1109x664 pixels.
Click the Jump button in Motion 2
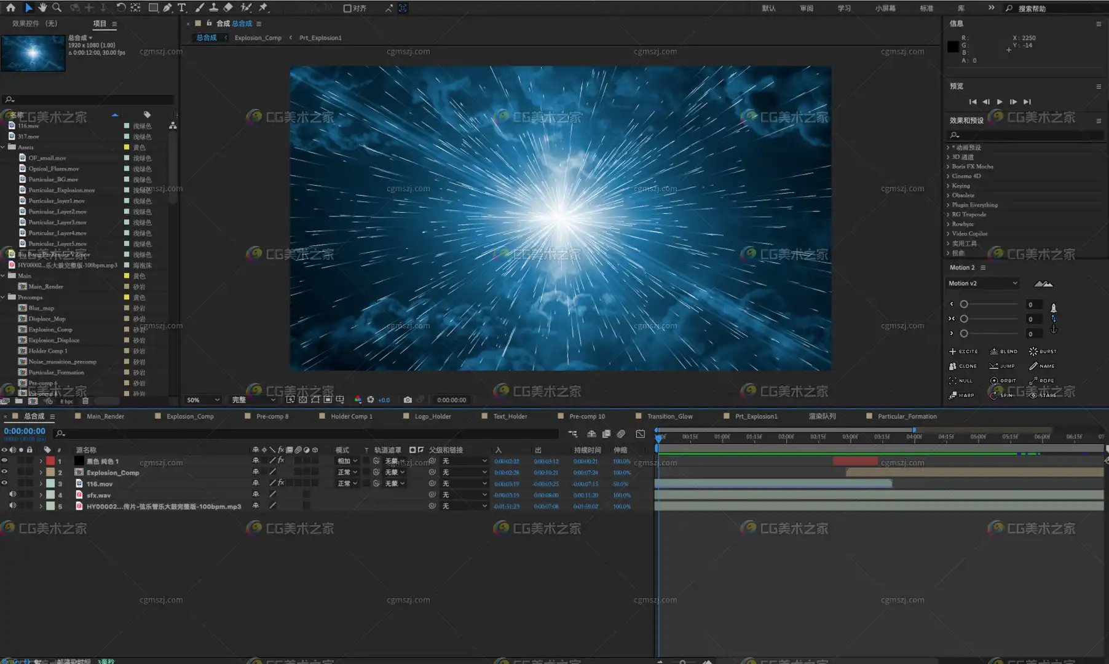coord(1002,366)
